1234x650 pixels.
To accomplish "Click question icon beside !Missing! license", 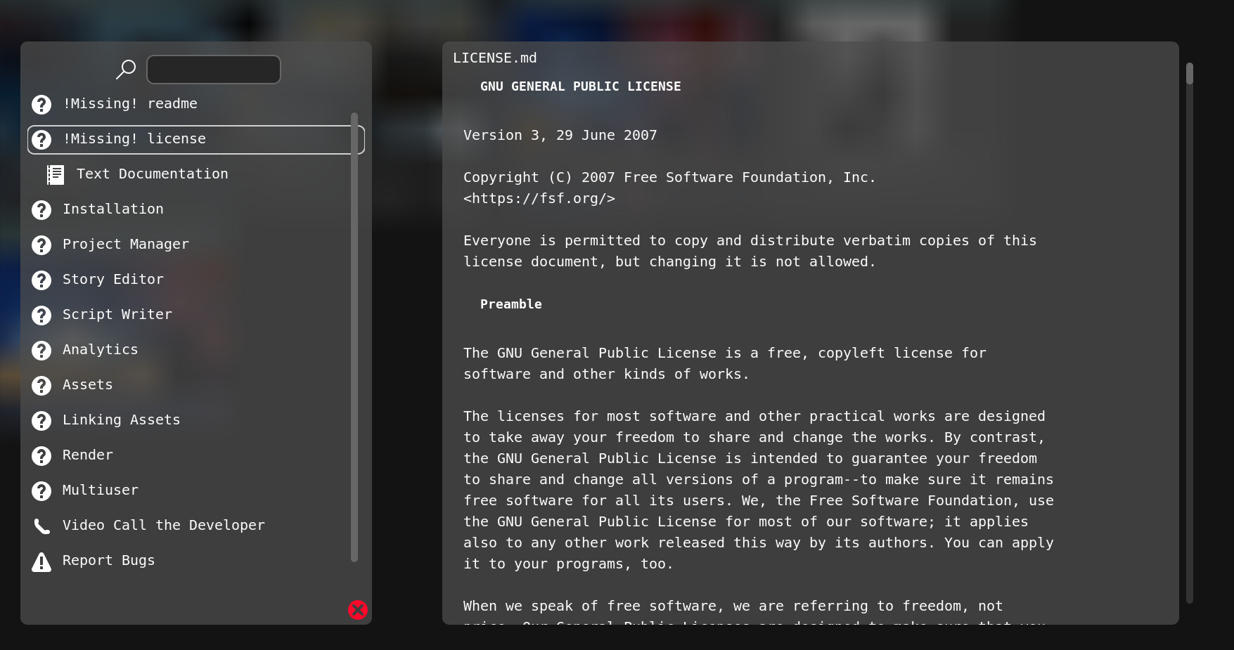I will 41,139.
